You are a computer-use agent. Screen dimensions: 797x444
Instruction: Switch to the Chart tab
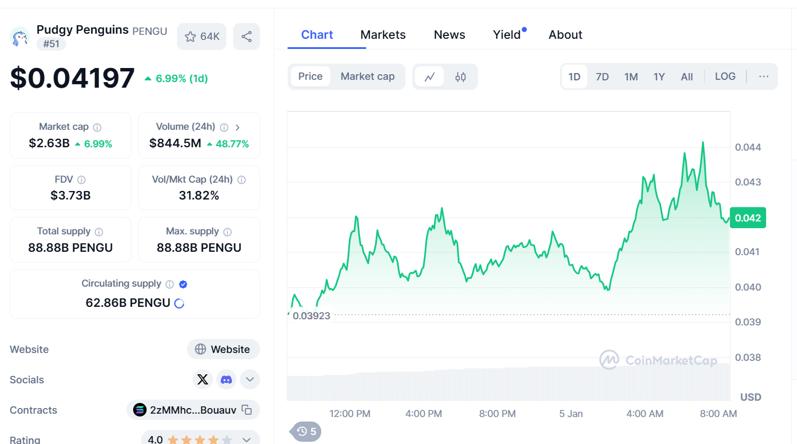317,35
